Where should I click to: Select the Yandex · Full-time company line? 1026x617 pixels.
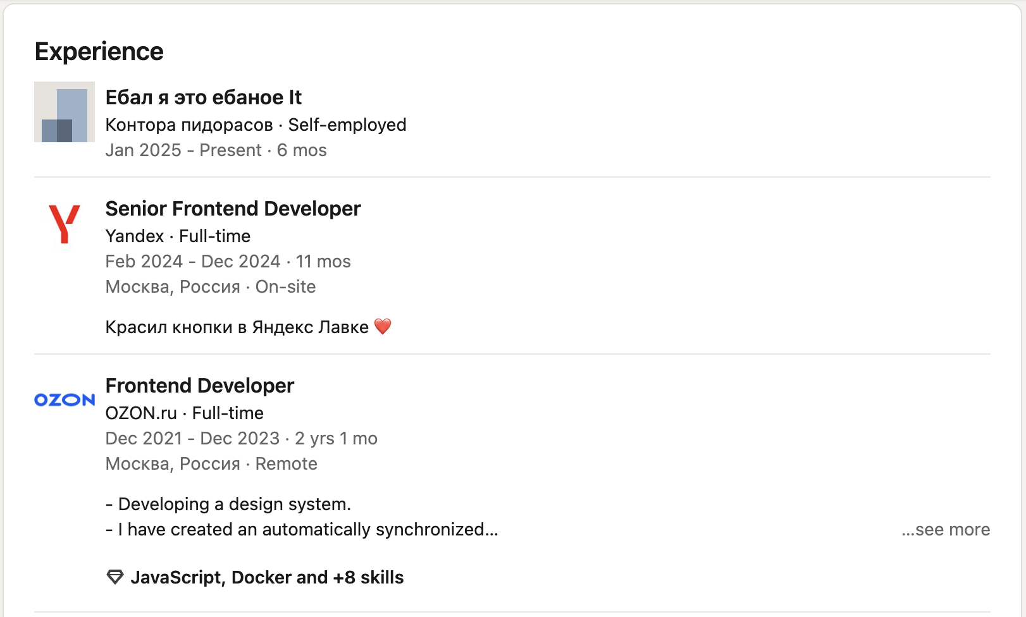pos(178,236)
